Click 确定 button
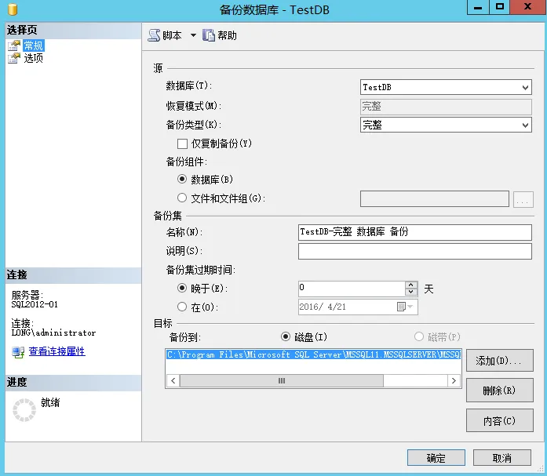 (436, 457)
